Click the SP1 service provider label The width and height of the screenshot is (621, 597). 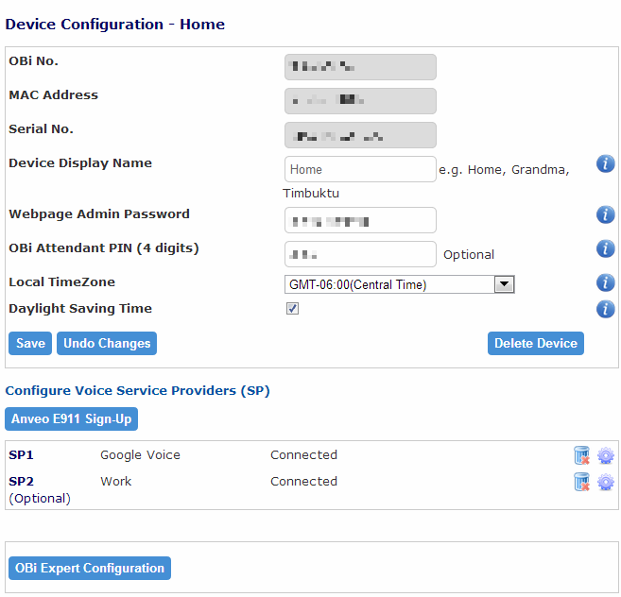coord(21,455)
